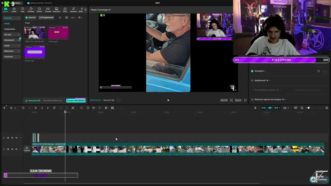
Task: Start voiceover recording with microphone icon
Action: coord(255,108)
